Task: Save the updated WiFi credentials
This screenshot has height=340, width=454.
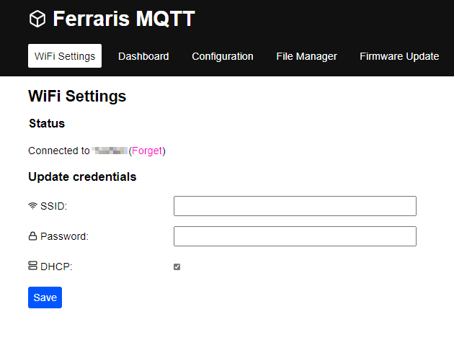Action: (45, 297)
